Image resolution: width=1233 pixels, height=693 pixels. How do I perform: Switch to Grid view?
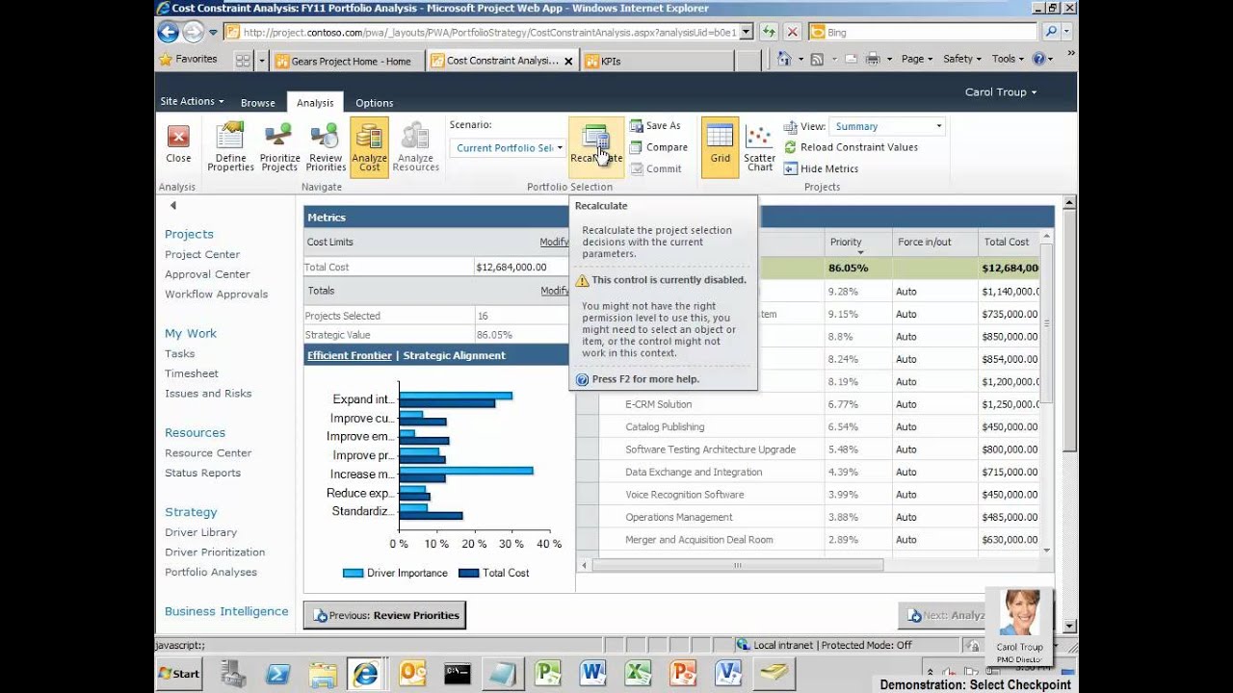pos(720,147)
